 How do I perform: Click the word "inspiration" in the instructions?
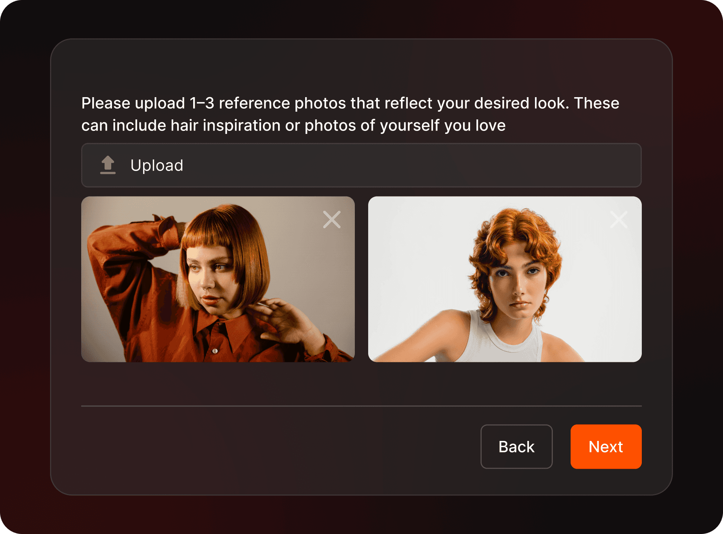(x=242, y=126)
